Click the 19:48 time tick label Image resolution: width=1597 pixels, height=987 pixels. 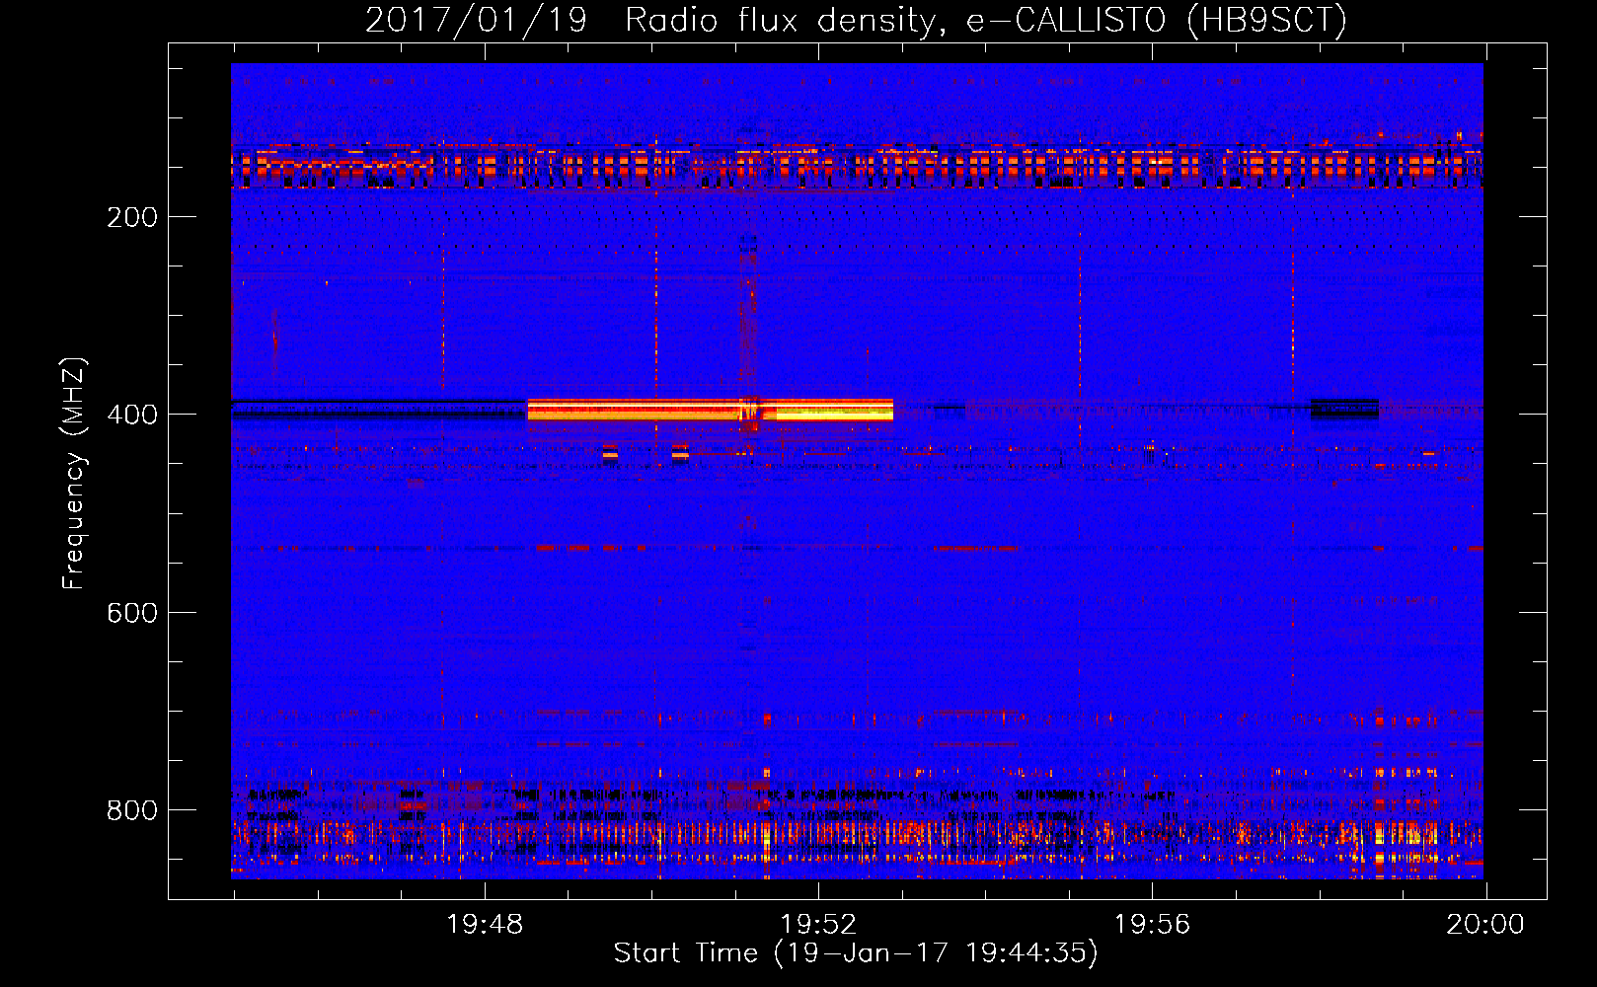485,925
